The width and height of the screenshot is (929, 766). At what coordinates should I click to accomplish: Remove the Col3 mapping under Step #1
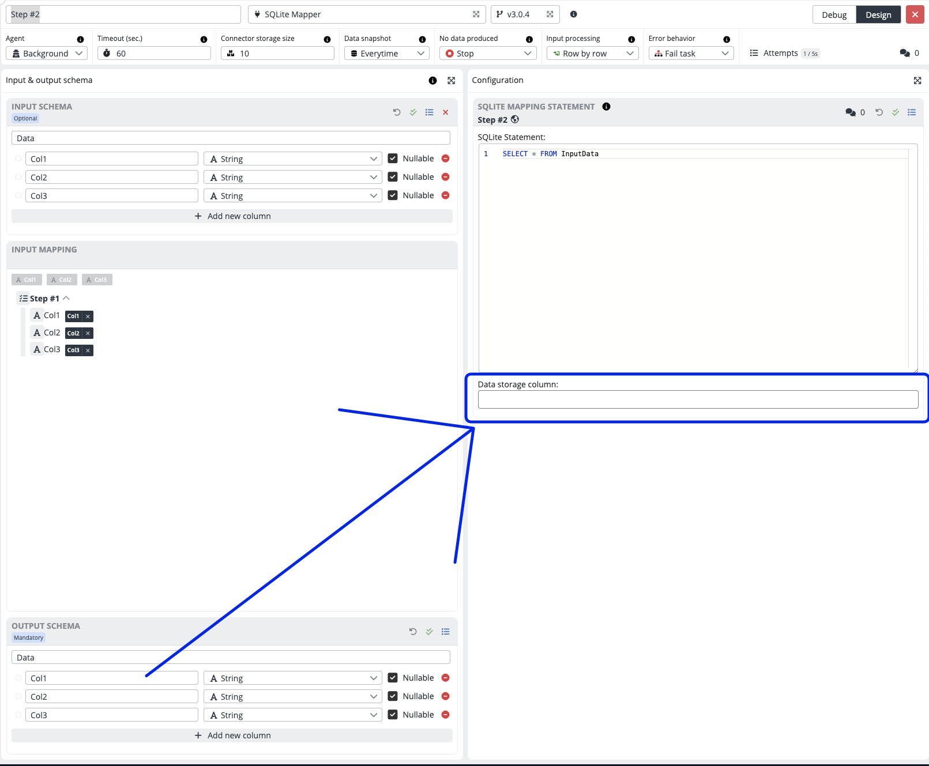[88, 350]
